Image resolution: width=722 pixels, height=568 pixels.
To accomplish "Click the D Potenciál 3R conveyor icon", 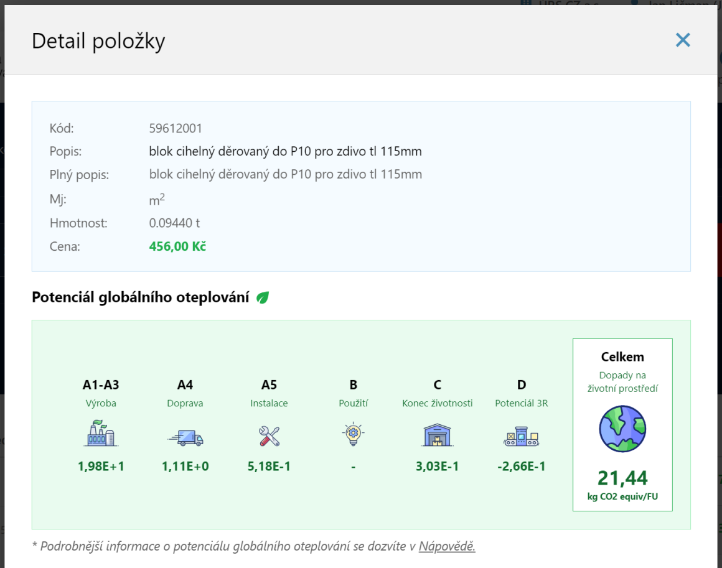I will tap(521, 437).
